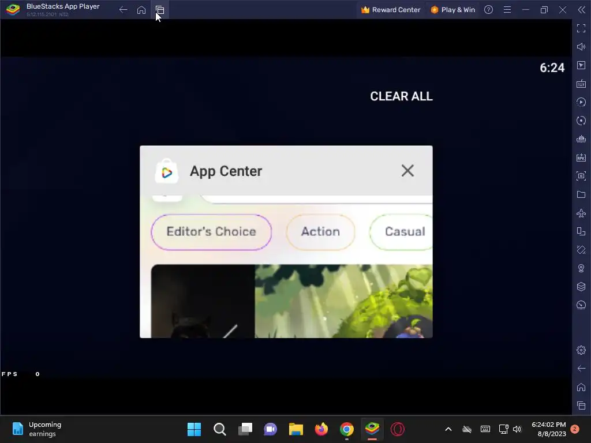Open the macro recorder icon in sidebar
The width and height of the screenshot is (591, 443).
(581, 139)
